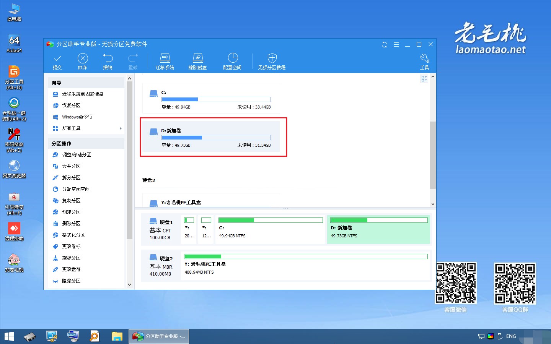Select the C: partition card

pyautogui.click(x=211, y=99)
